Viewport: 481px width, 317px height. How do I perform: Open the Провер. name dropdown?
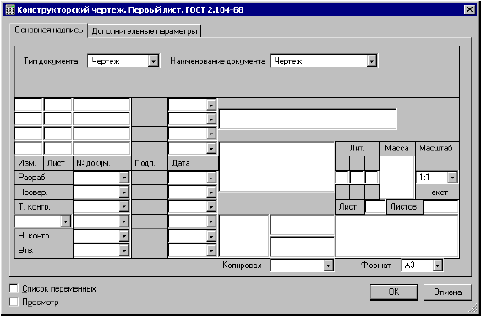point(123,192)
